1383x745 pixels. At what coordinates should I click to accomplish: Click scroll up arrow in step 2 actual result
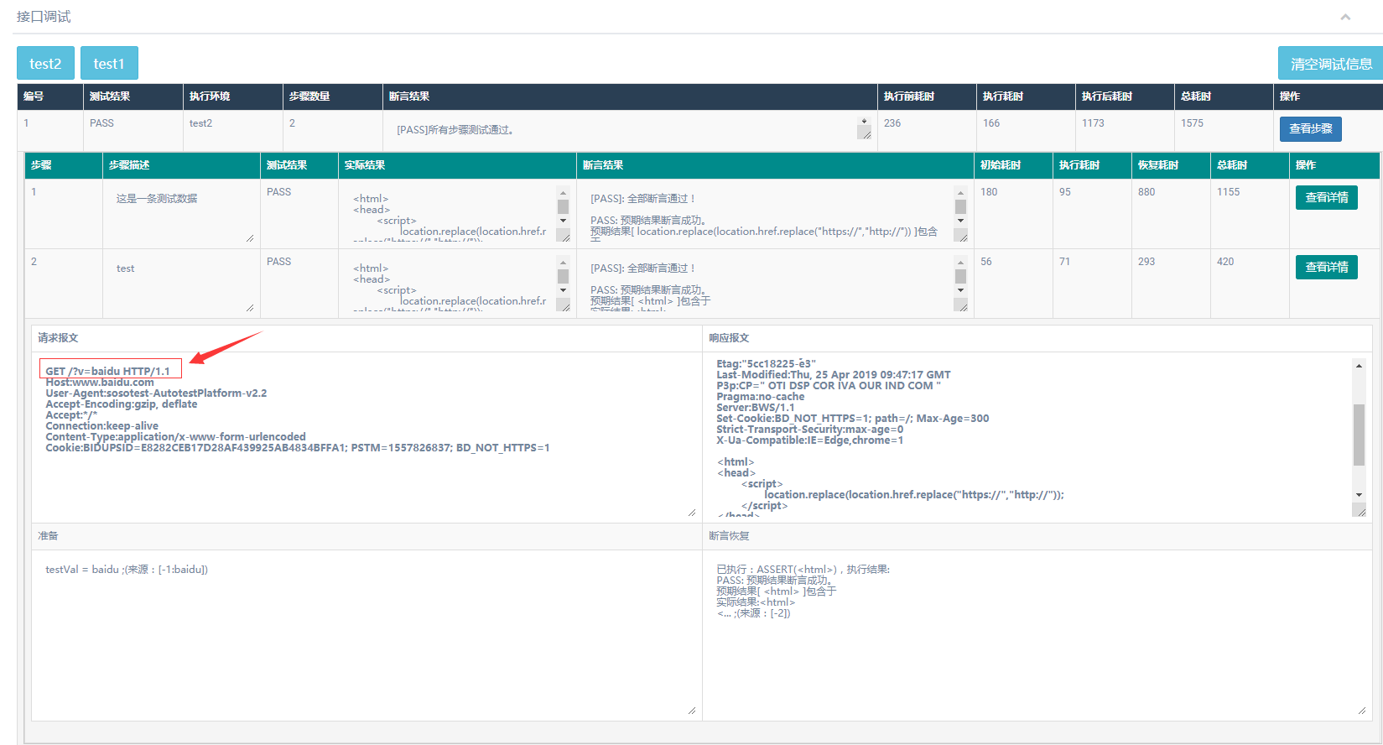click(563, 262)
